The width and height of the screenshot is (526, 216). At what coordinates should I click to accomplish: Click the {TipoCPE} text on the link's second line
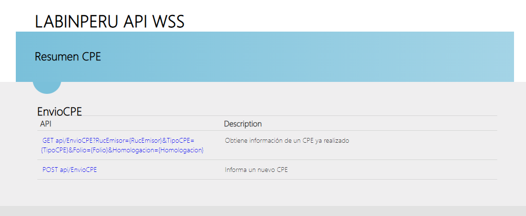[x=55, y=150]
